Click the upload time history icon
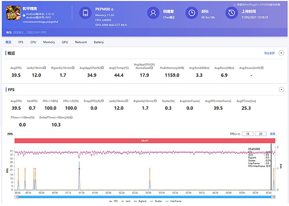The height and width of the screenshot is (206, 289). pyautogui.click(x=231, y=13)
